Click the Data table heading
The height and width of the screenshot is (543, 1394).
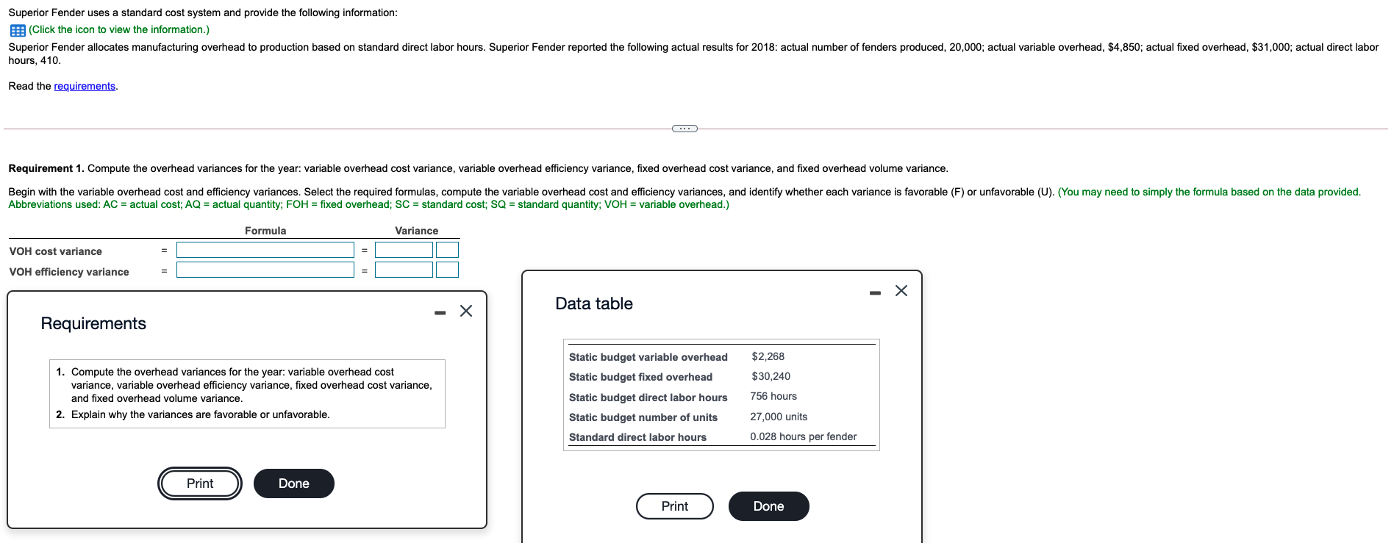tap(594, 303)
